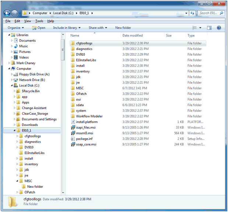
Task: Click Share with
Action: coord(98,28)
